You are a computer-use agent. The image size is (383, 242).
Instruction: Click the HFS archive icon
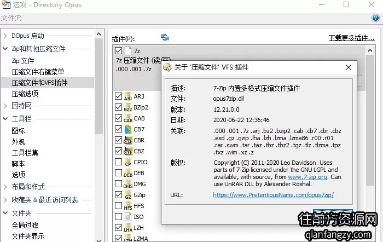pyautogui.click(x=128, y=206)
